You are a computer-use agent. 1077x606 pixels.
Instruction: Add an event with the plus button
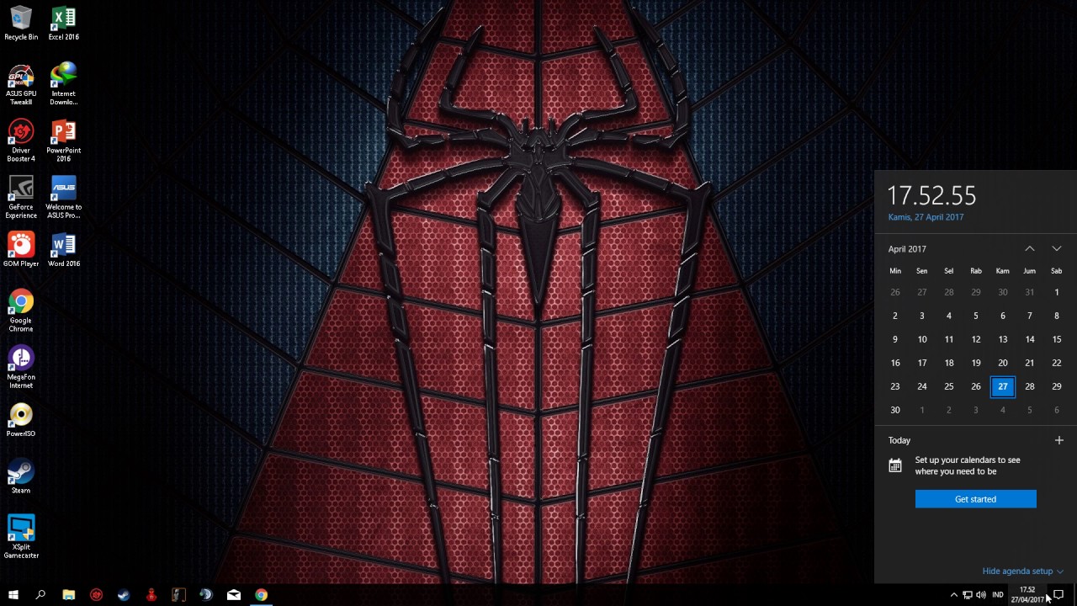tap(1059, 440)
